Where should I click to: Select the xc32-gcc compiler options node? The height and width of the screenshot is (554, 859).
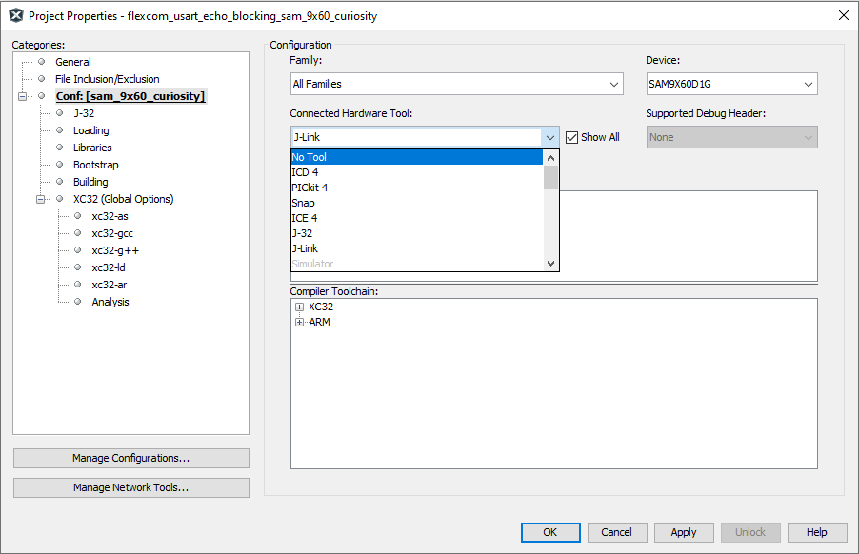(112, 233)
